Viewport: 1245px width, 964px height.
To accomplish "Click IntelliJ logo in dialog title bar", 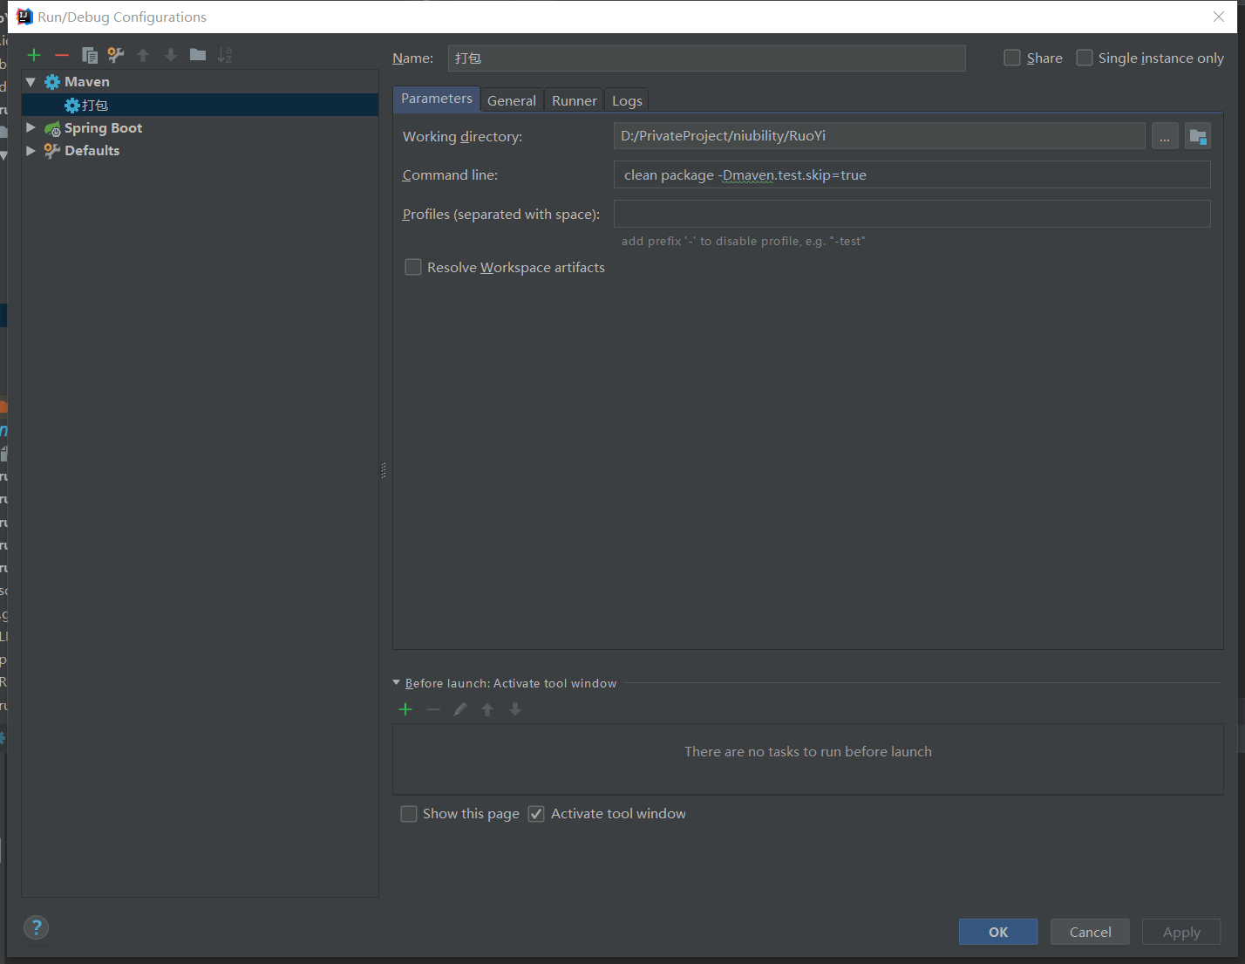I will (24, 17).
